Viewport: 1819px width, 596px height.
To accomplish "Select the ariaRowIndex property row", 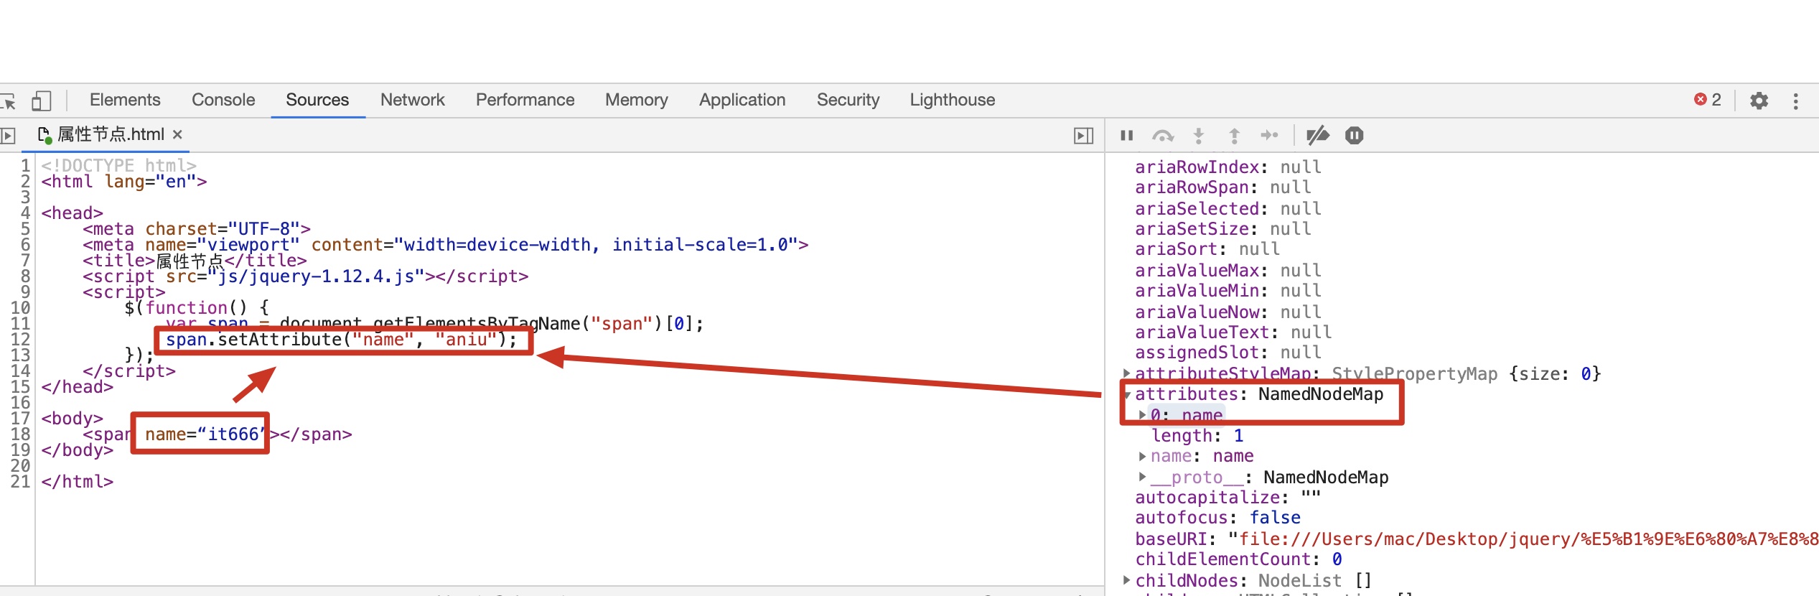I will pyautogui.click(x=1228, y=167).
